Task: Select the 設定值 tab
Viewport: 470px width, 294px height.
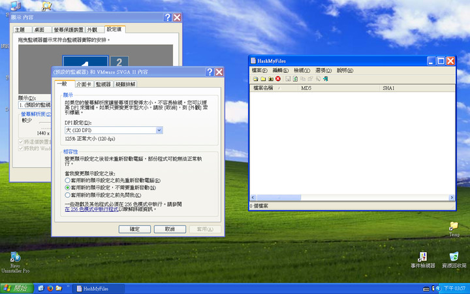Action: pos(114,29)
